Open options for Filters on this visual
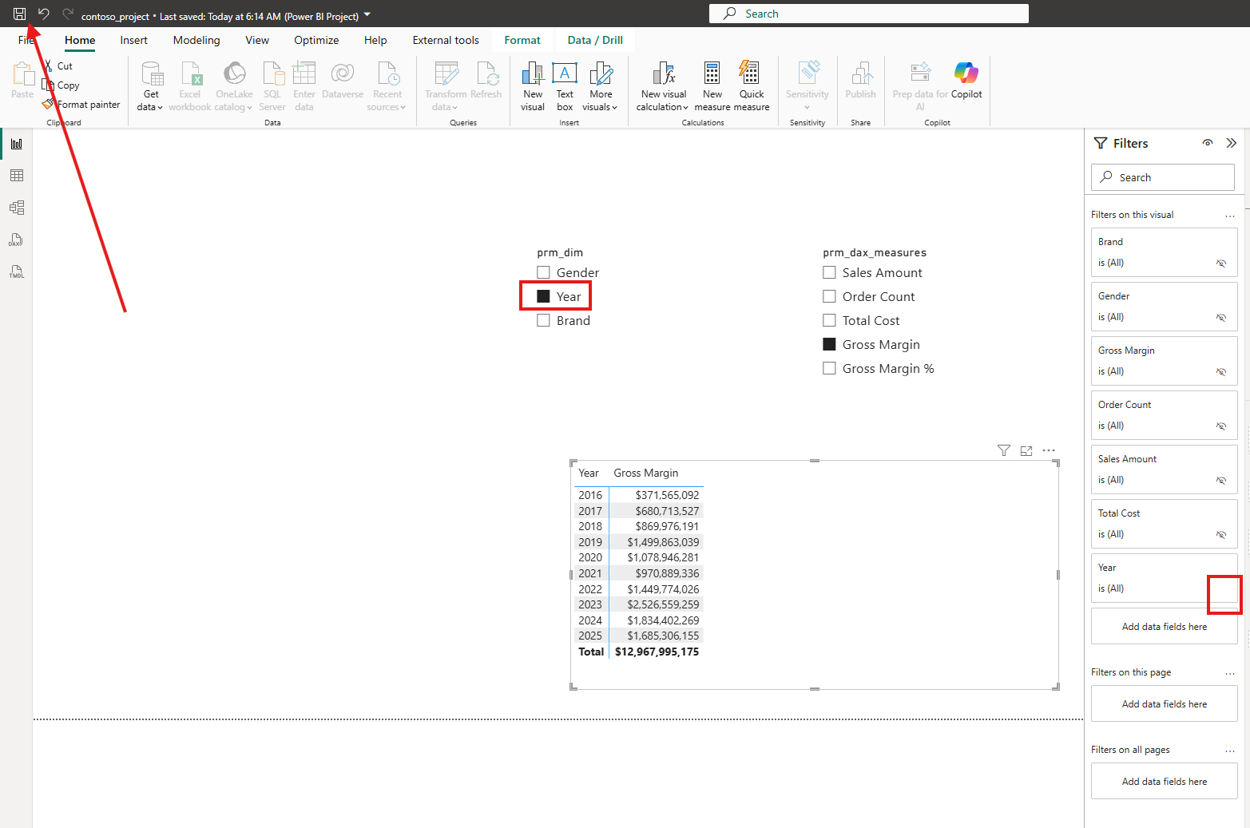 pyautogui.click(x=1230, y=216)
